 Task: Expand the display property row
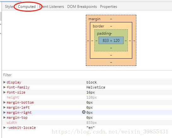(4, 82)
